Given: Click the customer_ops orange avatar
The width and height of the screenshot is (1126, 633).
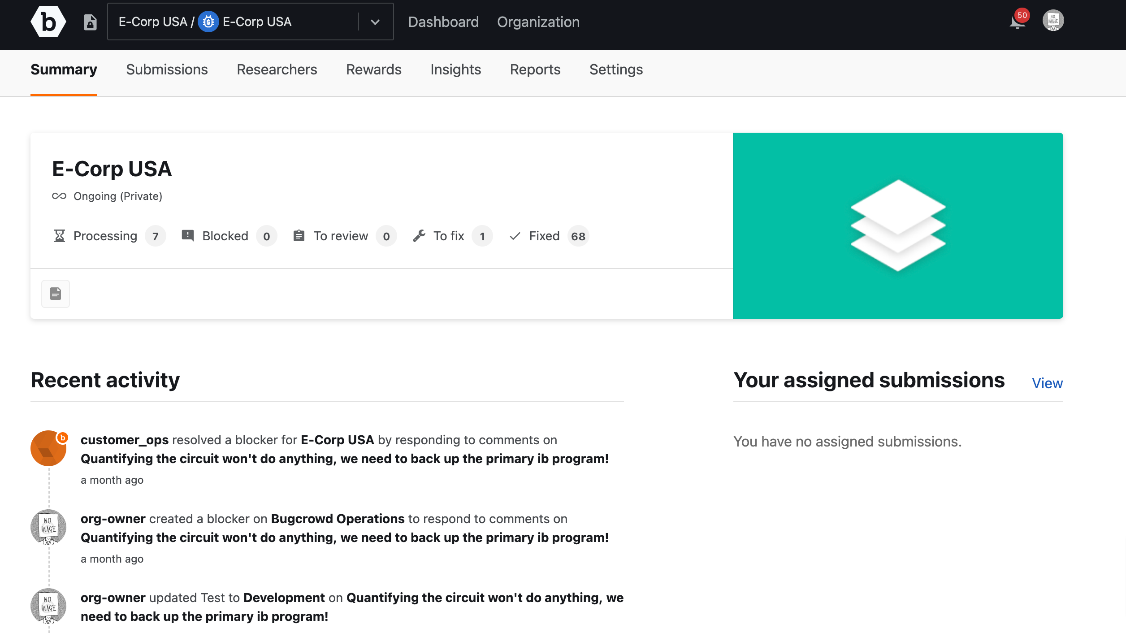Looking at the screenshot, I should coord(48,448).
